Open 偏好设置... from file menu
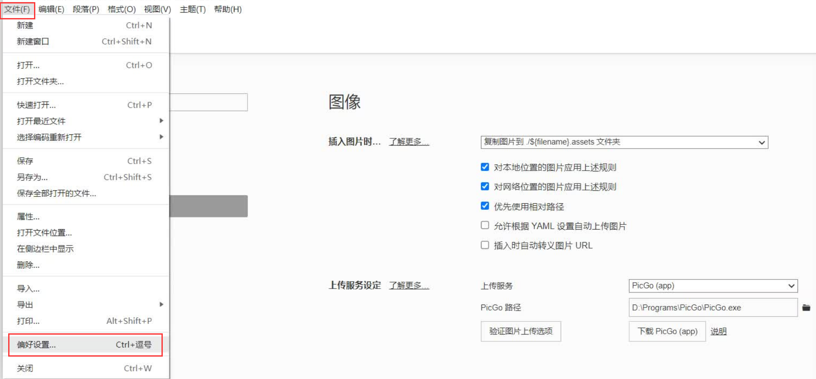The height and width of the screenshot is (379, 816). click(86, 345)
